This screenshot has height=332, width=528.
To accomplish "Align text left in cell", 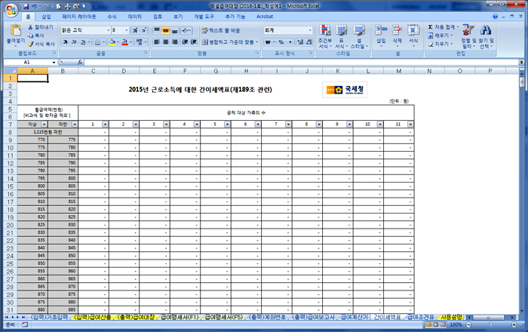I will tap(157, 42).
